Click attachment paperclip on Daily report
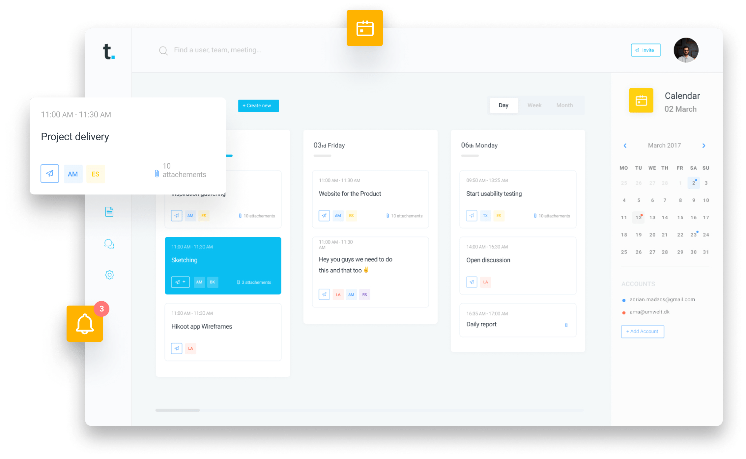This screenshot has width=746, height=459. point(566,325)
